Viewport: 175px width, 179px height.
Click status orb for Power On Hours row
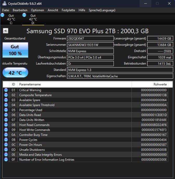[6, 145]
